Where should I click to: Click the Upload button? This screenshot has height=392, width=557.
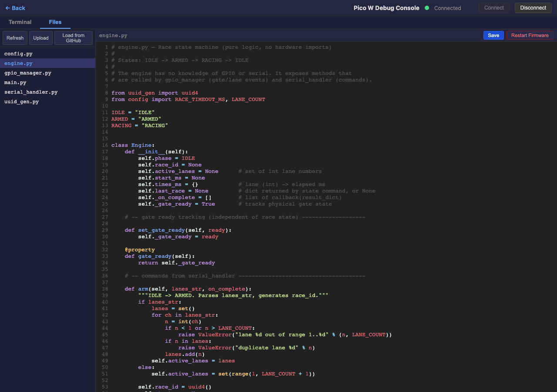coord(40,37)
